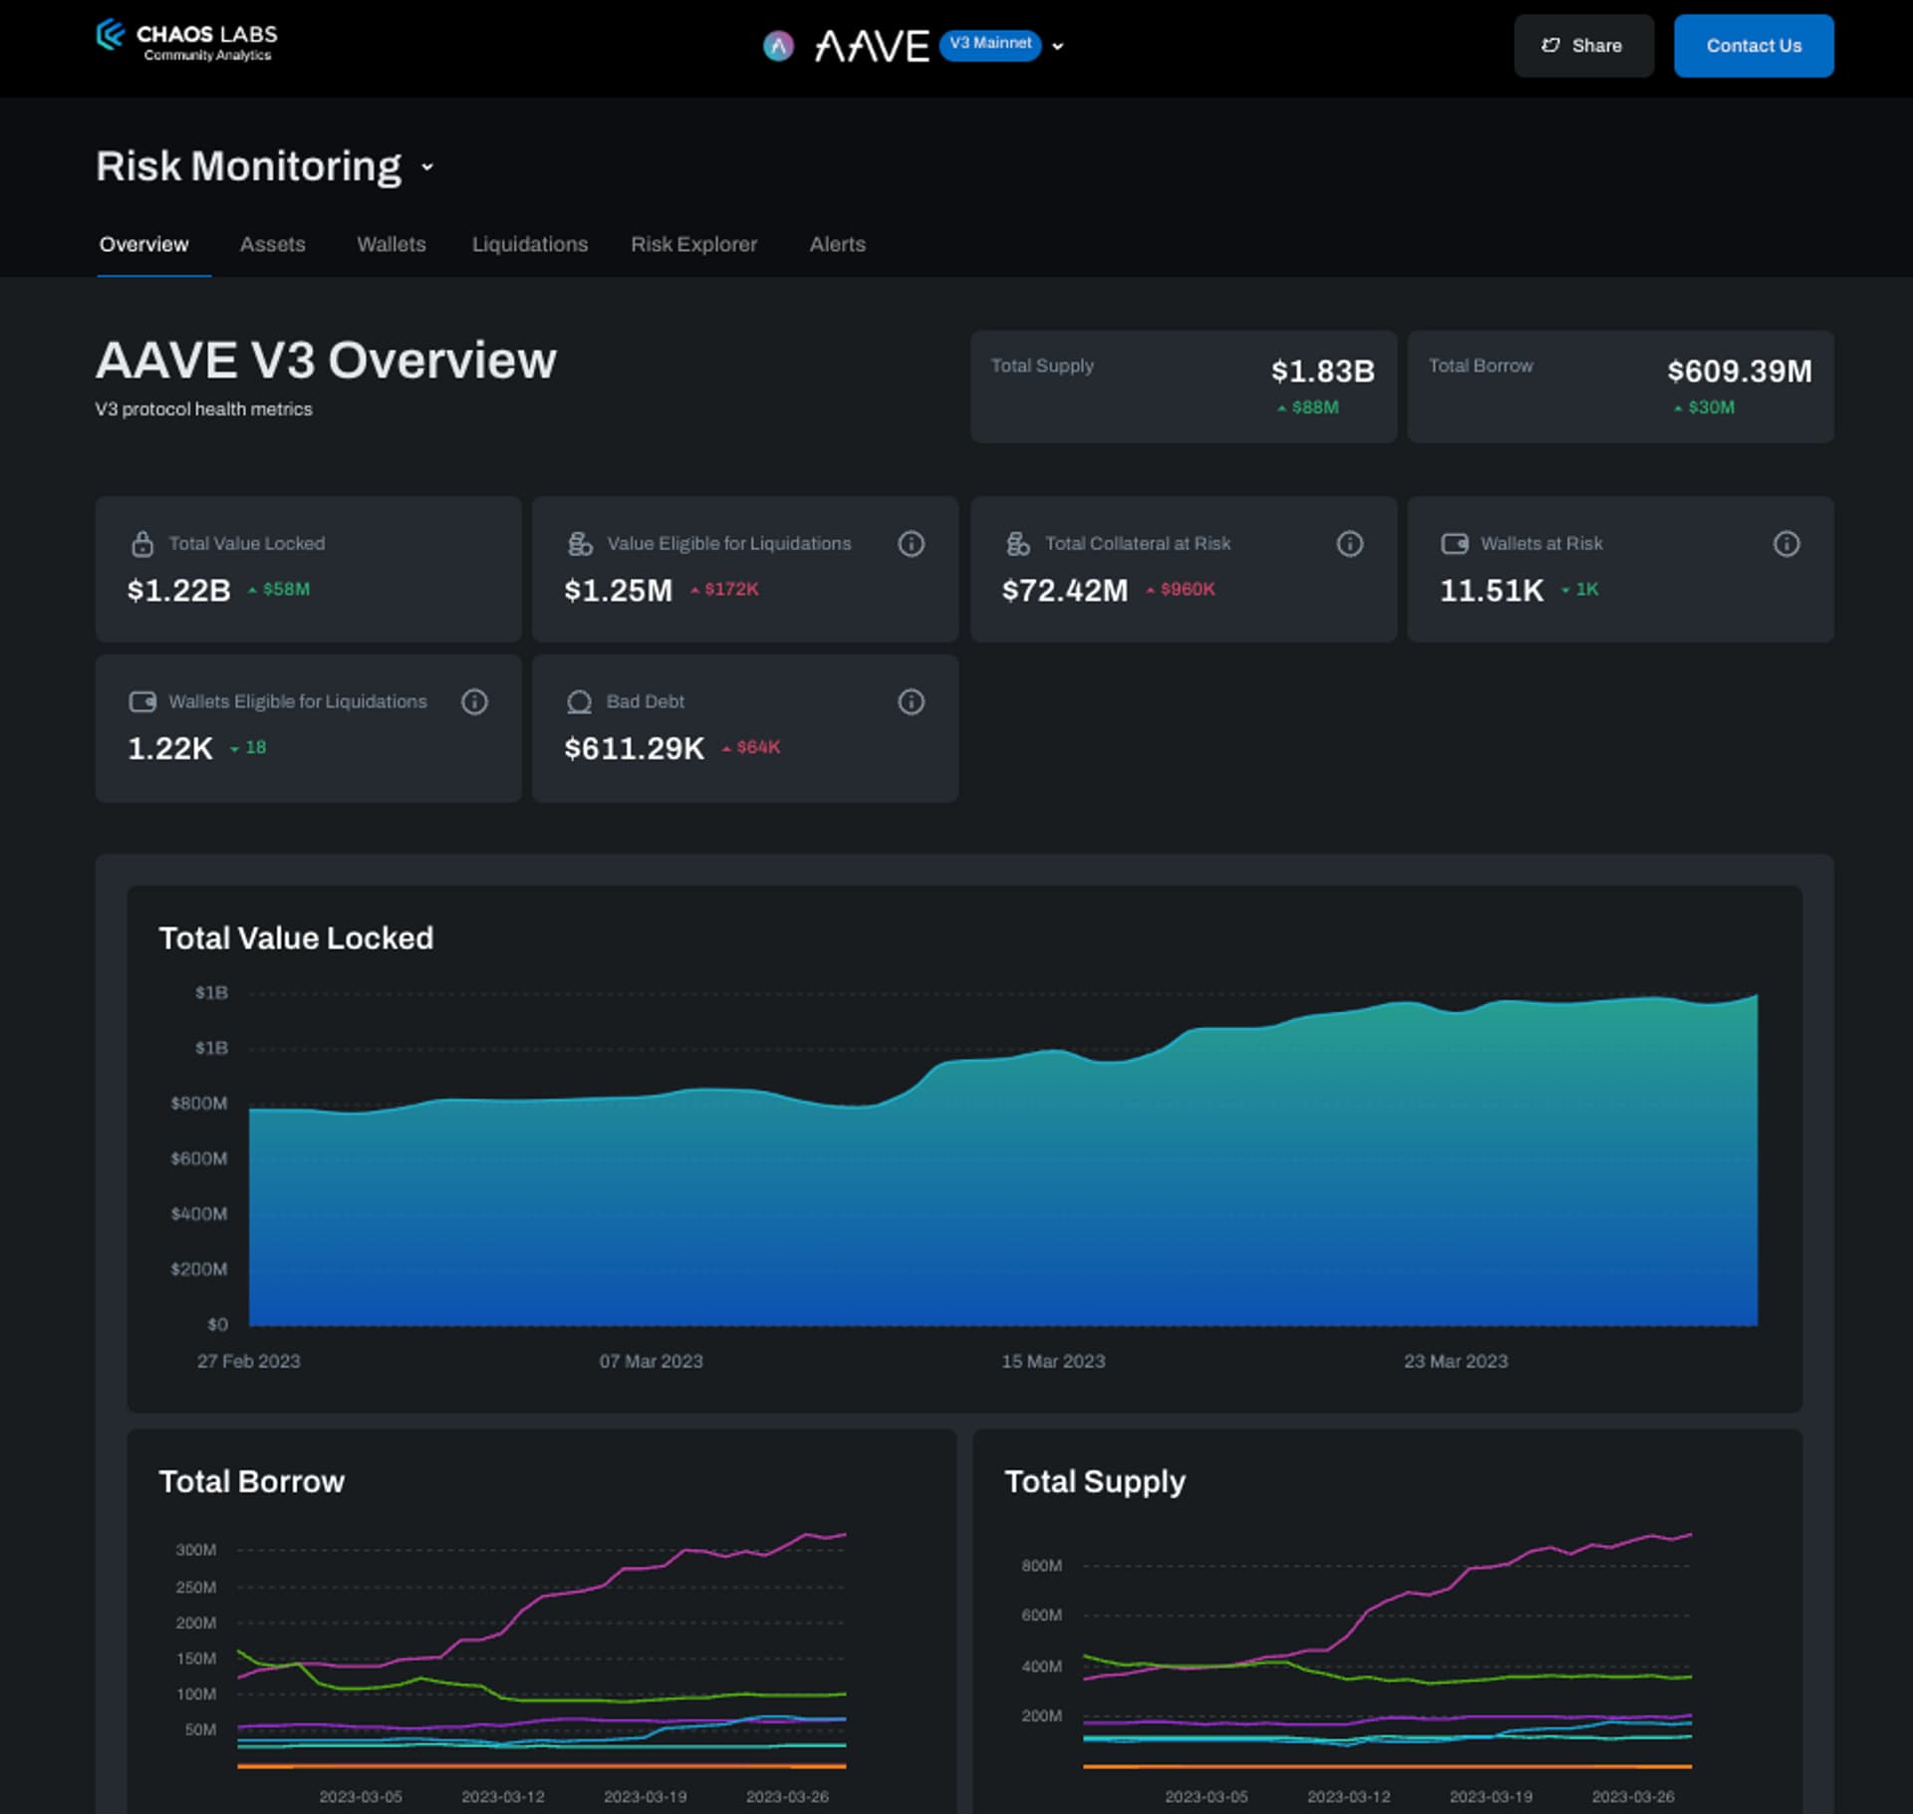
Task: Click the AAVE round token icon
Action: pos(778,46)
